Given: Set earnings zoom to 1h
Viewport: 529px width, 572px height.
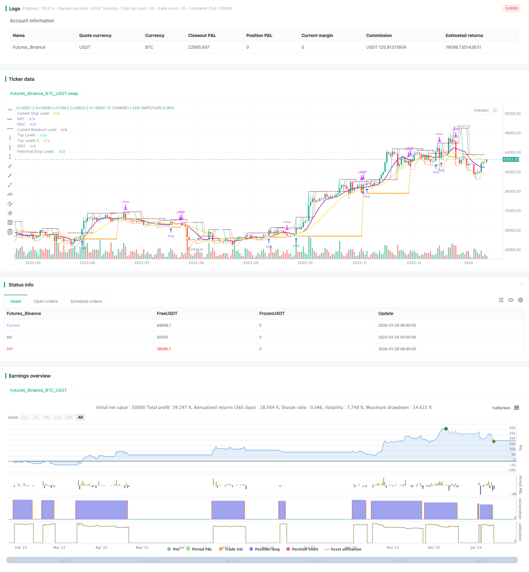Looking at the screenshot, I should click(x=24, y=417).
